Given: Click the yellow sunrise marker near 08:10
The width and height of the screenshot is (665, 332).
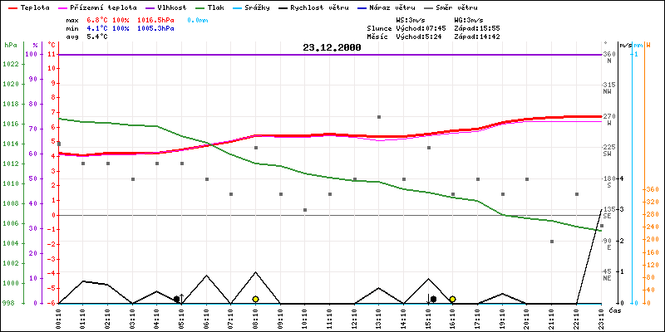Looking at the screenshot, I should (x=256, y=299).
